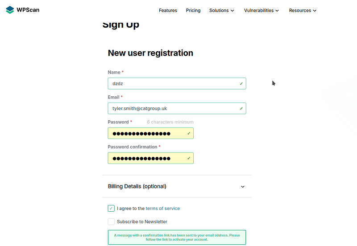Open the Pricing page
This screenshot has height=246, width=357.
click(x=193, y=10)
